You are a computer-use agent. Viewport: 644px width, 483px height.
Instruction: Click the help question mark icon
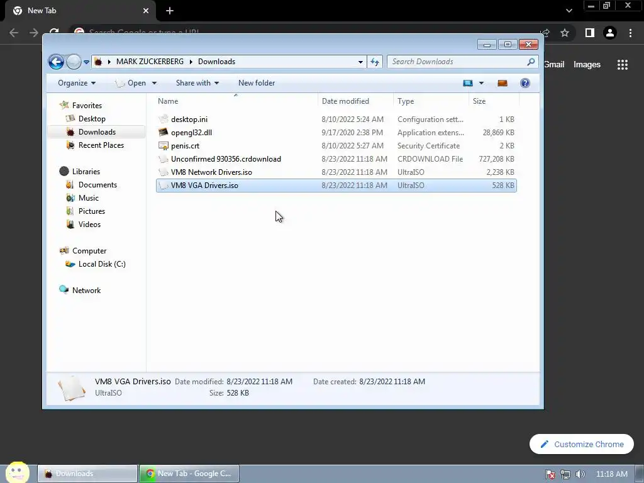[525, 83]
